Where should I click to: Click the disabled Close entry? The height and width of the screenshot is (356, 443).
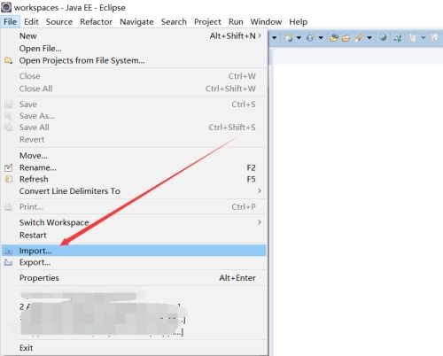[135, 76]
